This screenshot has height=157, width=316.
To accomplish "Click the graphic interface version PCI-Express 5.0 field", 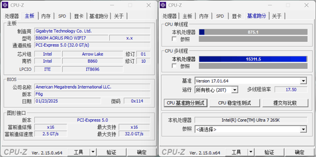I will 92,120.
